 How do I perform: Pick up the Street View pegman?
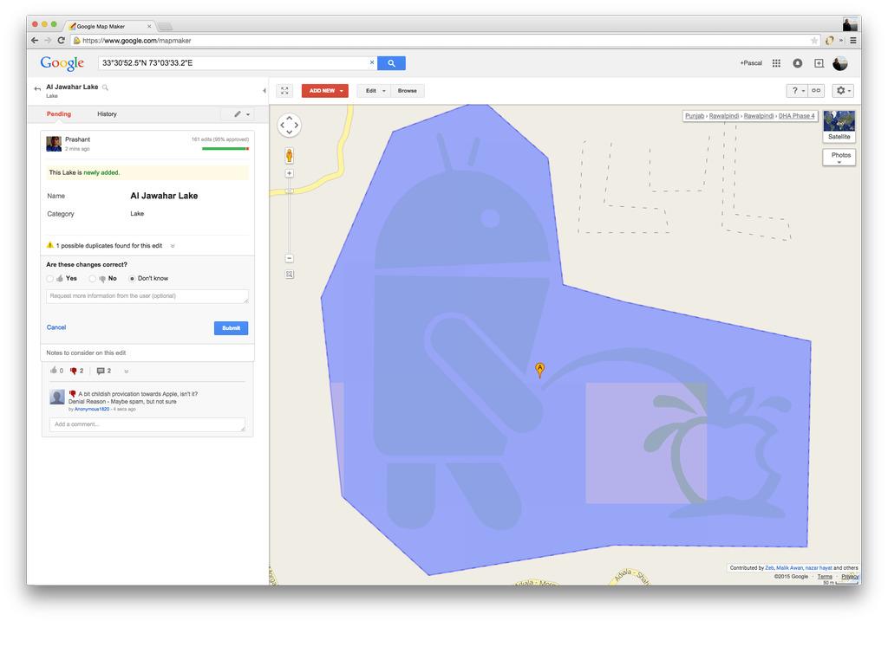[x=289, y=156]
